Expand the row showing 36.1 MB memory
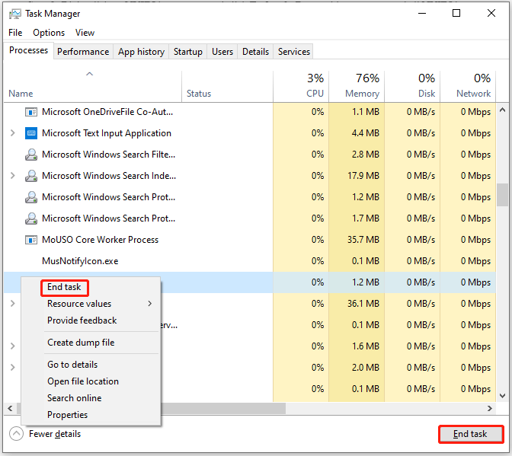 (12, 304)
